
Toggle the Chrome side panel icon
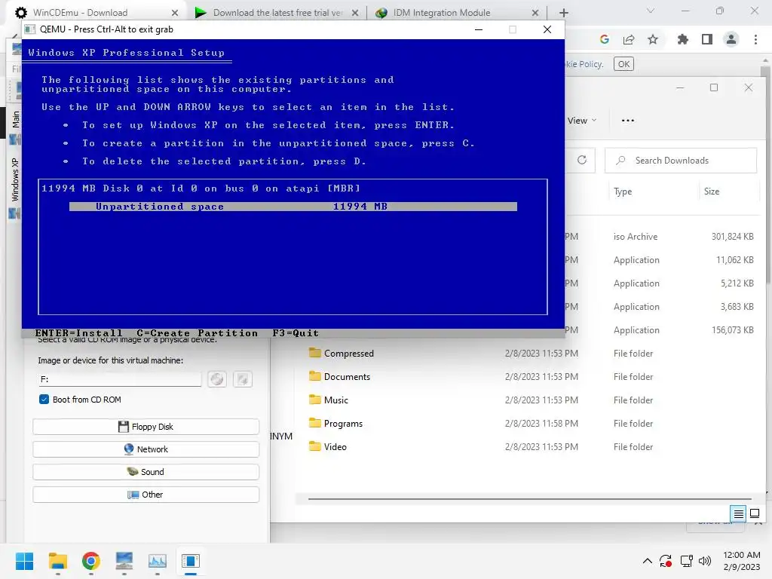click(x=707, y=39)
